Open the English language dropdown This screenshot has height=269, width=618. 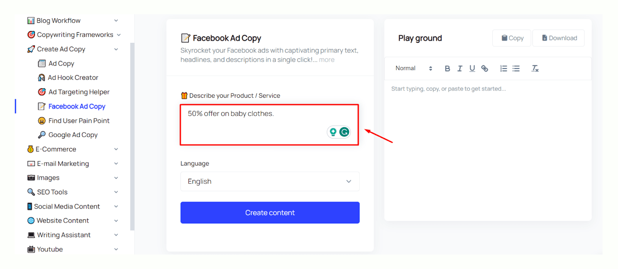(270, 182)
